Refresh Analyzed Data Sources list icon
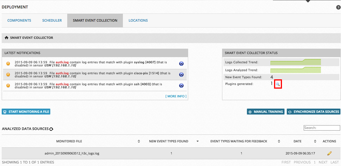This screenshot has width=341, height=166. 51,129
